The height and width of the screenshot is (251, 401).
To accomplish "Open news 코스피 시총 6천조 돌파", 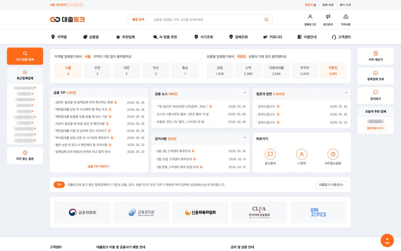I will point(182,114).
